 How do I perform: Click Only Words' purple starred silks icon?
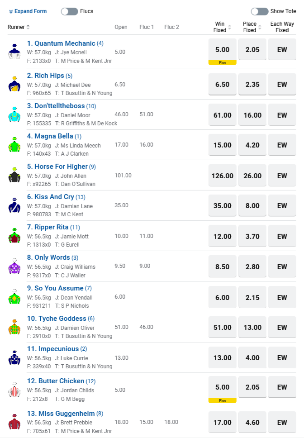(14, 266)
